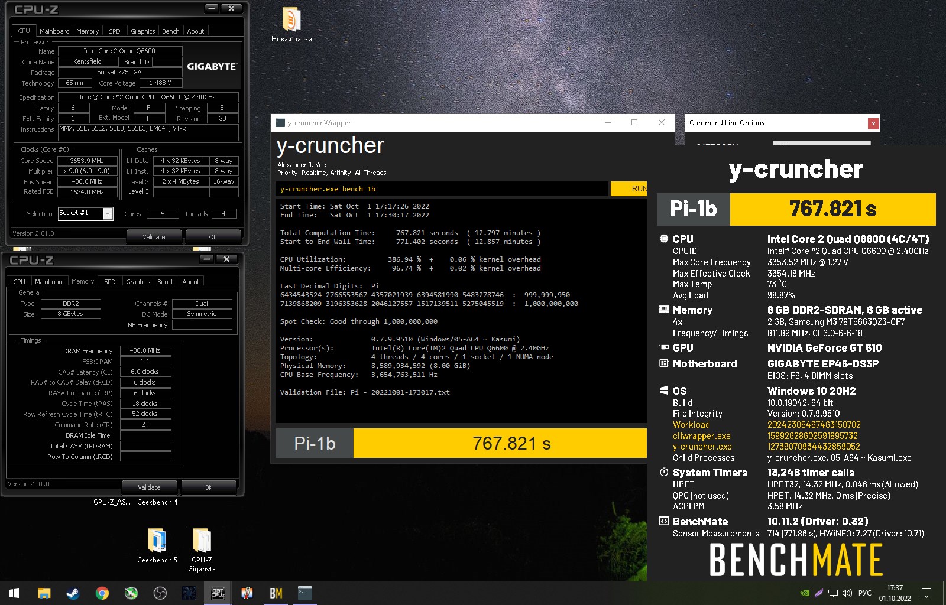This screenshot has height=605, width=946.
Task: Open SPD tab in top CPU-Z window
Action: 115,31
